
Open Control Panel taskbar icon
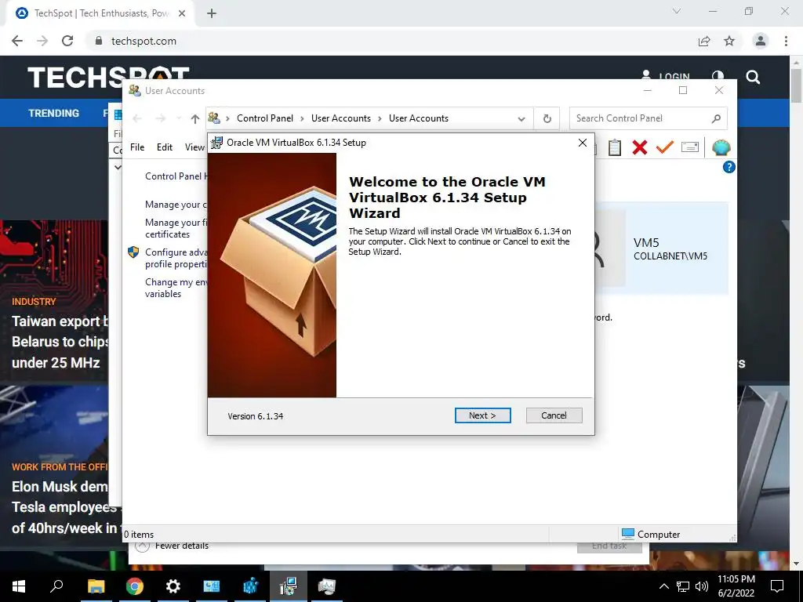coord(212,586)
